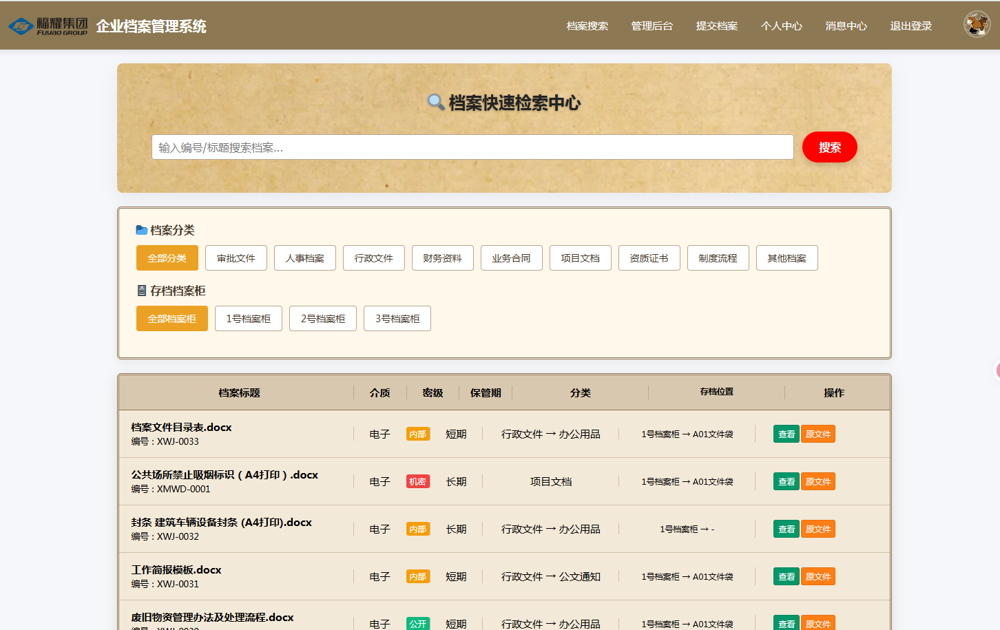Open the user avatar profile picture
This screenshot has height=630, width=1000.
977,24
